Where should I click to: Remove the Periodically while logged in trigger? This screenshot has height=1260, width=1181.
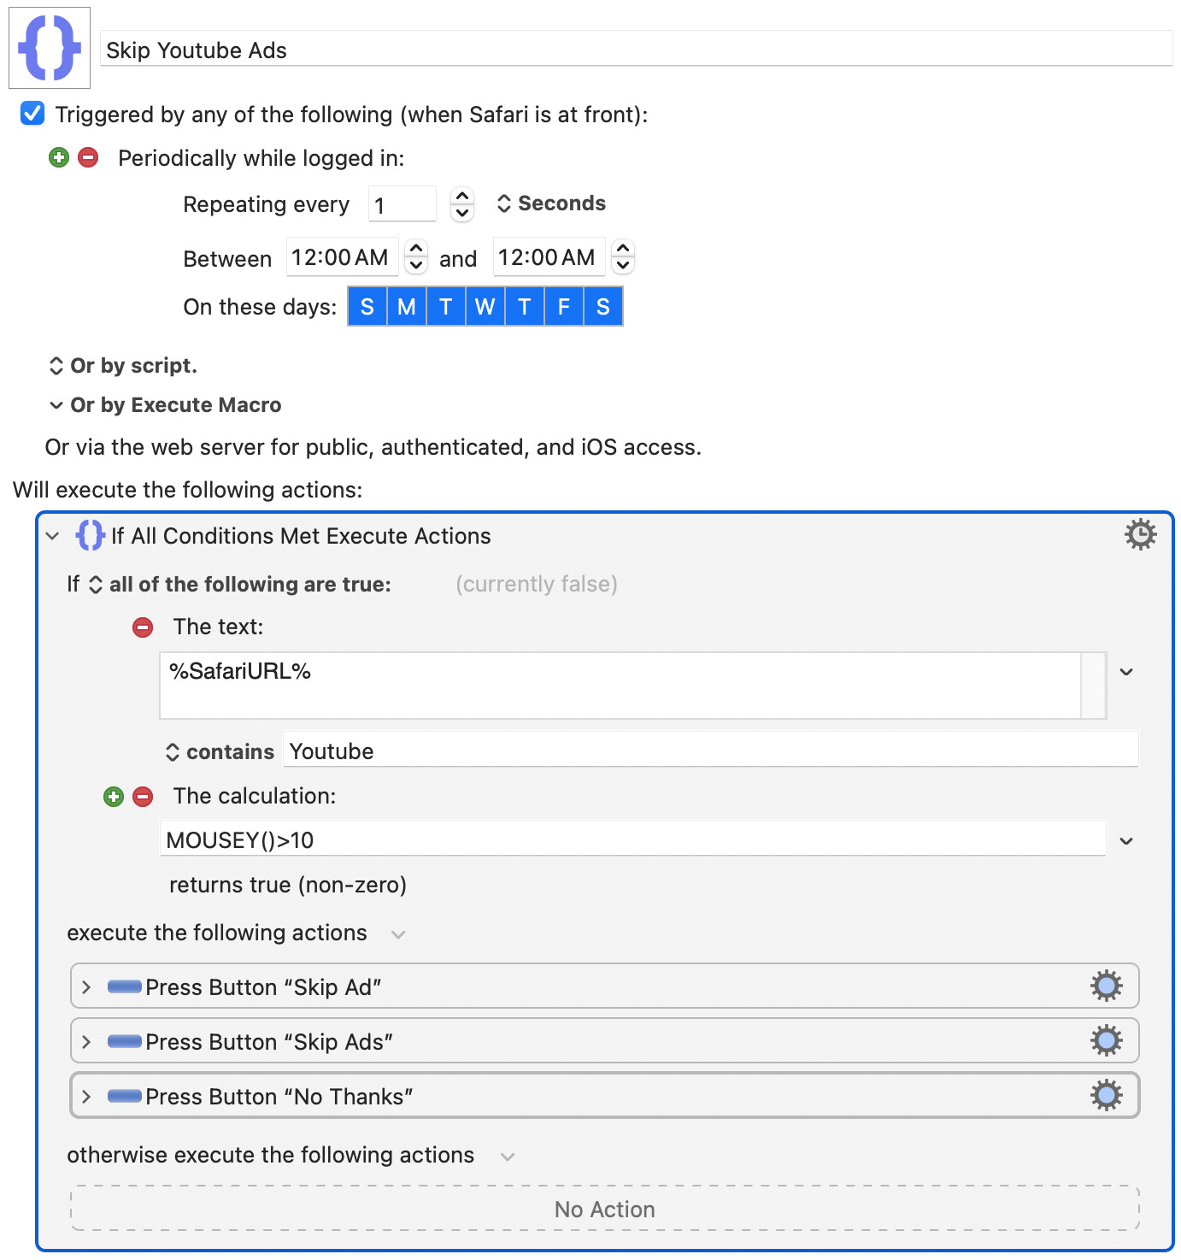coord(88,157)
